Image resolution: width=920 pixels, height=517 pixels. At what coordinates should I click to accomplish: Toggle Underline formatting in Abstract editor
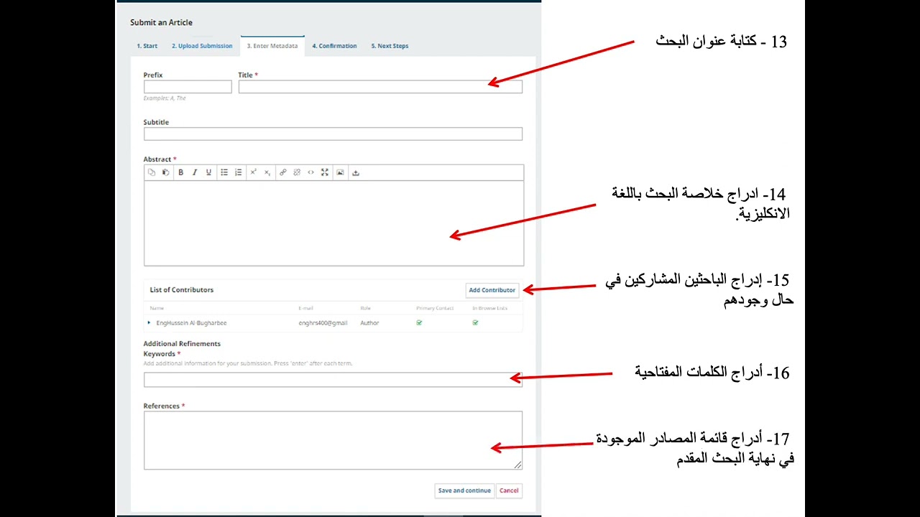point(208,172)
